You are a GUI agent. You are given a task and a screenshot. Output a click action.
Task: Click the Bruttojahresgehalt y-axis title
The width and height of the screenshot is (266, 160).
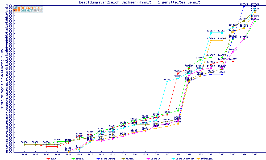2,79
